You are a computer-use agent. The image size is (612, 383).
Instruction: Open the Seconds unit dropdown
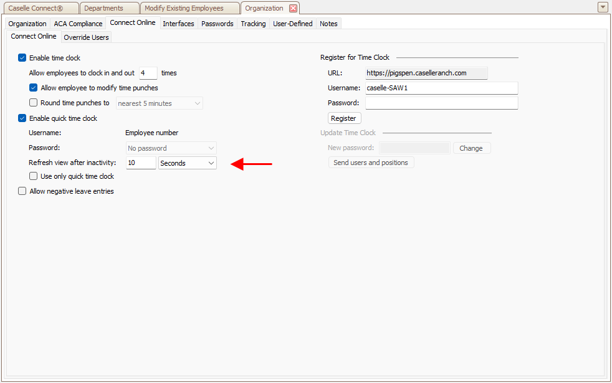[x=188, y=163]
